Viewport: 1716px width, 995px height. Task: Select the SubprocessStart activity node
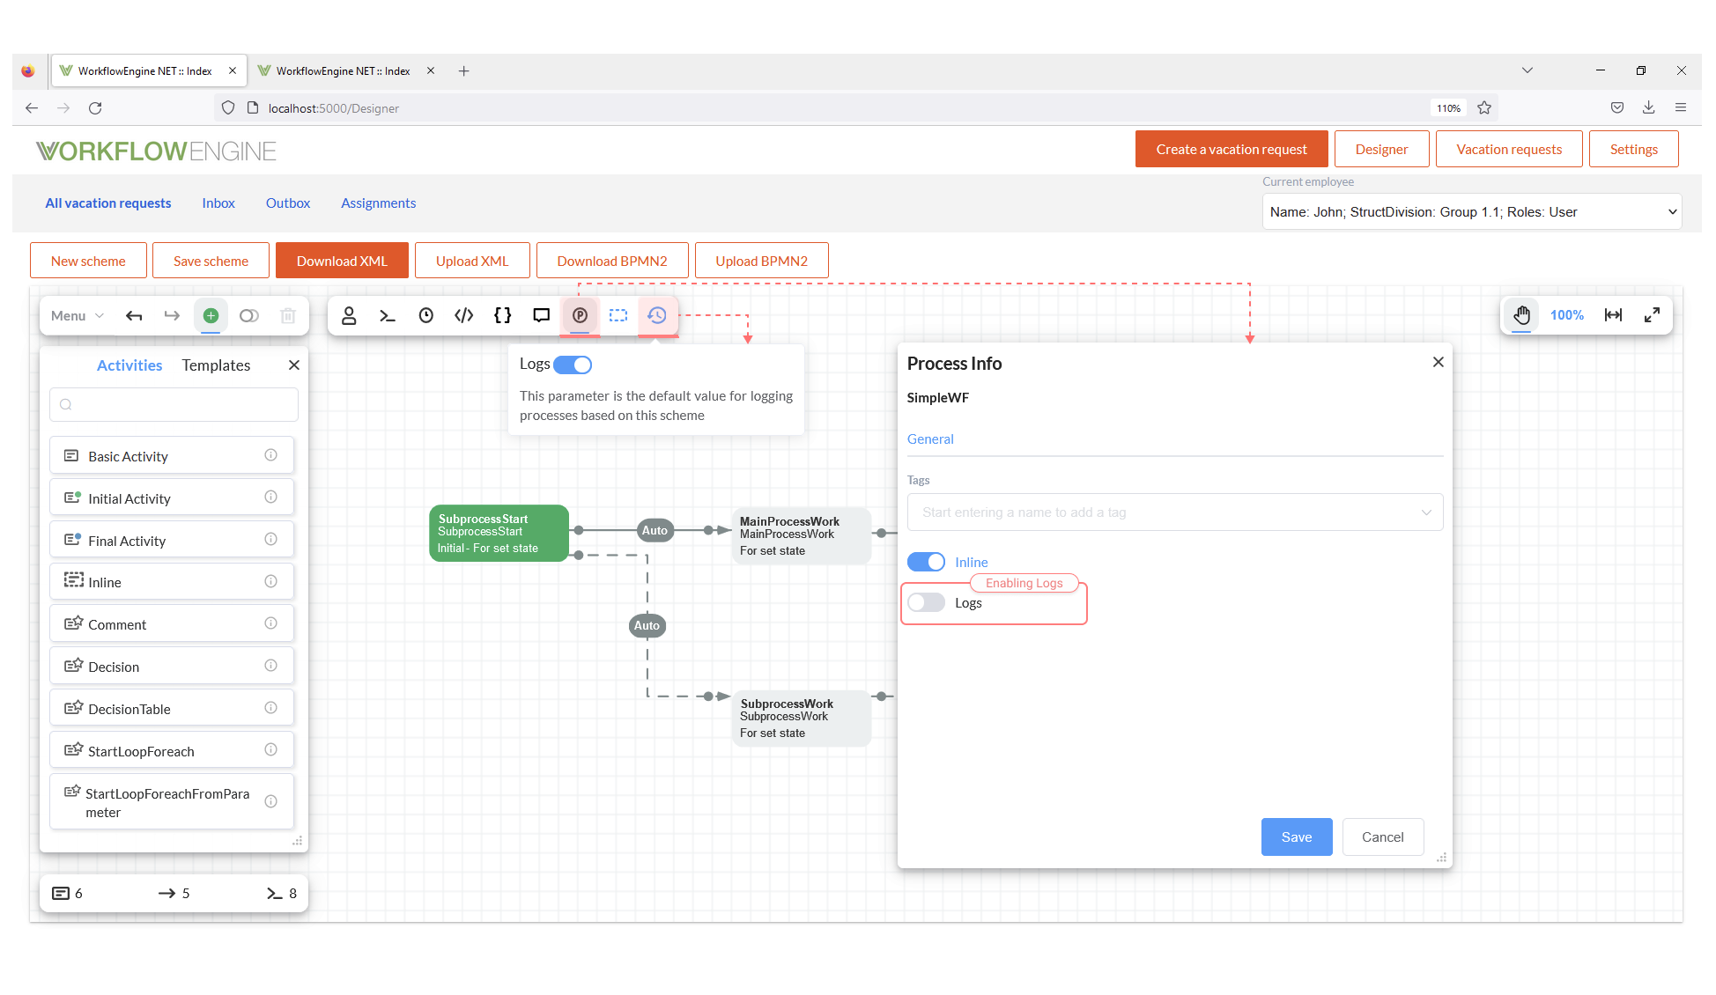click(499, 533)
